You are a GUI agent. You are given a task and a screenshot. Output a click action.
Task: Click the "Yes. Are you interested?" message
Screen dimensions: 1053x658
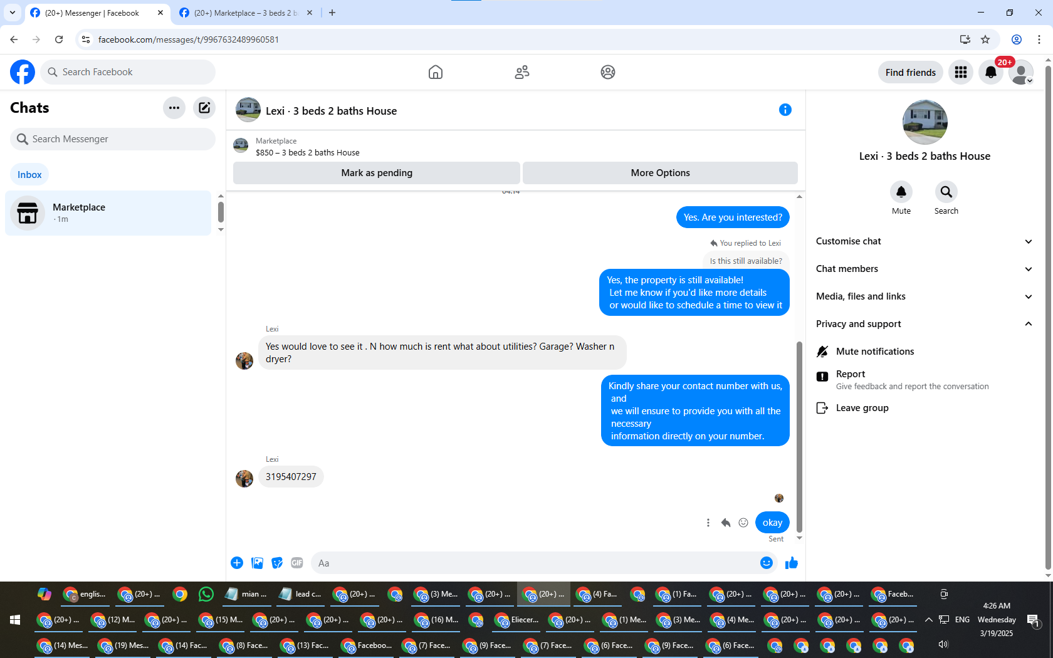[x=733, y=217]
